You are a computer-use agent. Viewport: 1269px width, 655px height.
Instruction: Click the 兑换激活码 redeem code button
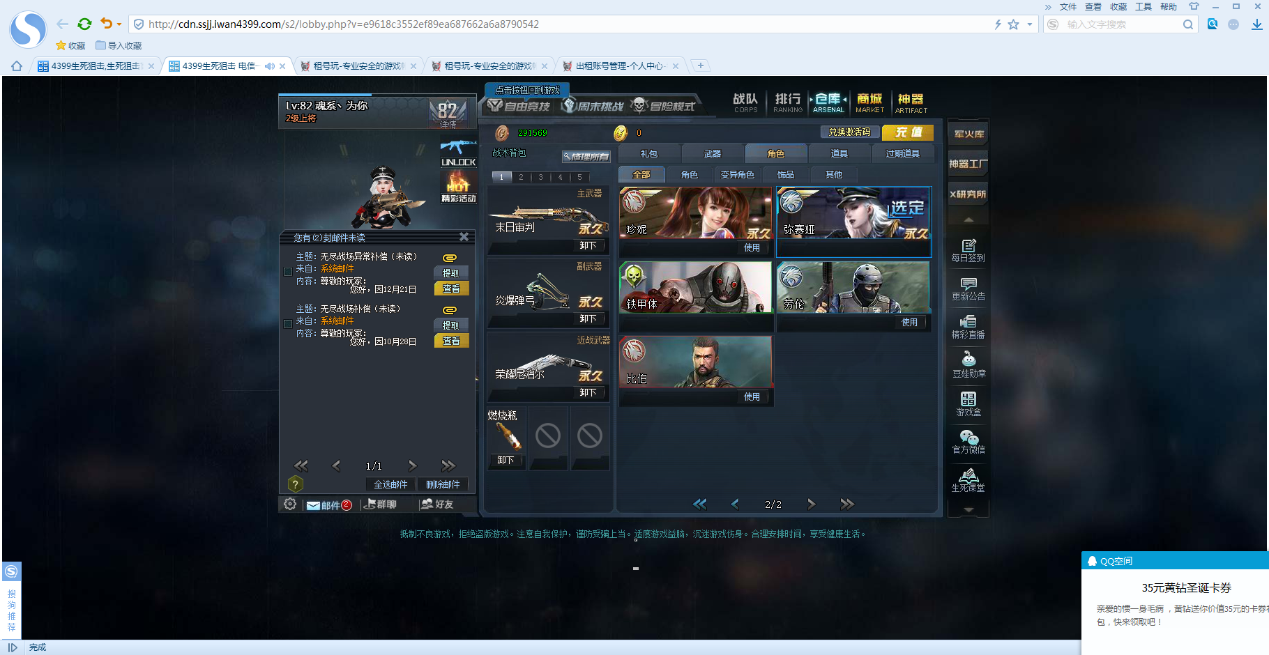point(849,132)
